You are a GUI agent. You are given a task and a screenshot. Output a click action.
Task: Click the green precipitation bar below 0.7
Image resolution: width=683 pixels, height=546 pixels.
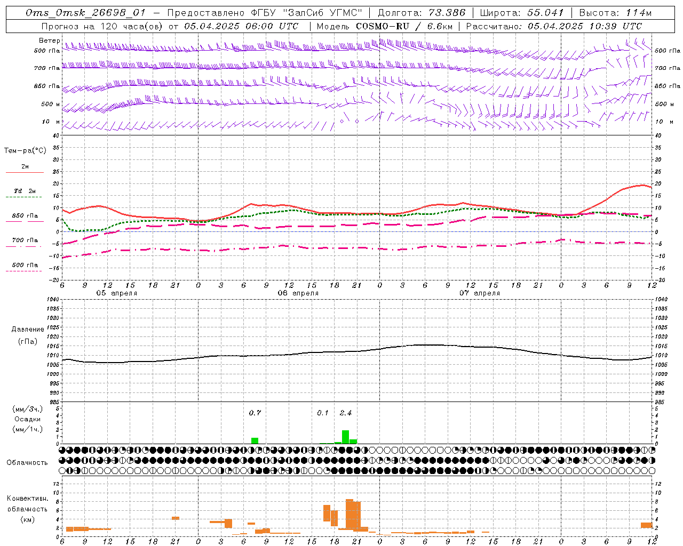(x=255, y=440)
